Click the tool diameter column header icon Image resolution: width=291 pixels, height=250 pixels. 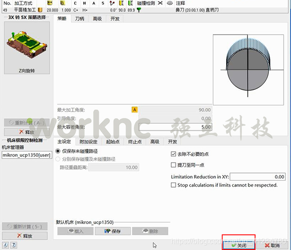[50, 3]
